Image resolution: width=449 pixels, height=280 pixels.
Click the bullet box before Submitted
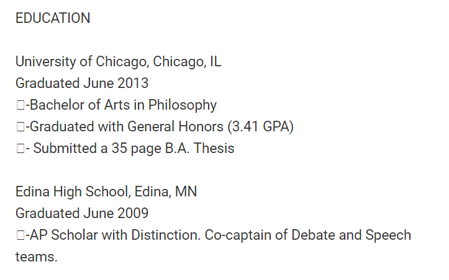click(x=20, y=149)
